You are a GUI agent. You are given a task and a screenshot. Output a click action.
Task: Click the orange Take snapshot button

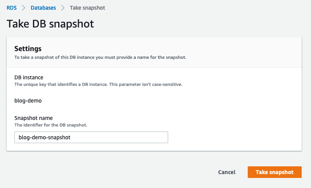(275, 172)
